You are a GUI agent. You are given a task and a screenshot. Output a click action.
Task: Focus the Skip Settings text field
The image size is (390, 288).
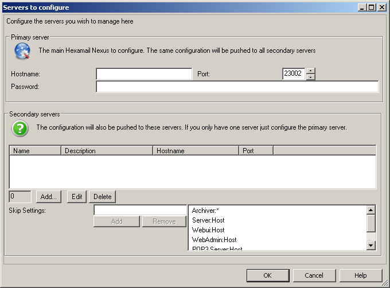tap(140, 211)
